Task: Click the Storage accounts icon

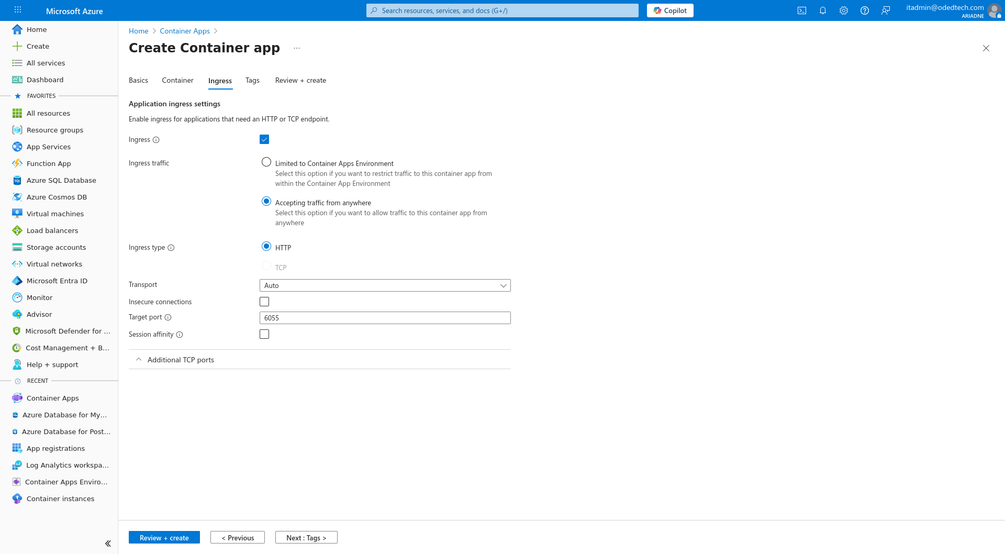Action: click(x=17, y=247)
